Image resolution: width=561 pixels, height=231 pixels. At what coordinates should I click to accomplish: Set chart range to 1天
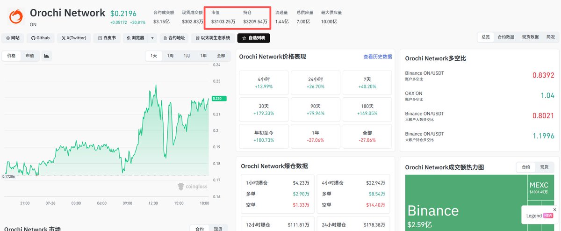click(154, 56)
